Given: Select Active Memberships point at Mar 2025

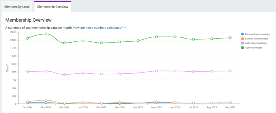Looking at the screenshot, I should pos(120,74).
